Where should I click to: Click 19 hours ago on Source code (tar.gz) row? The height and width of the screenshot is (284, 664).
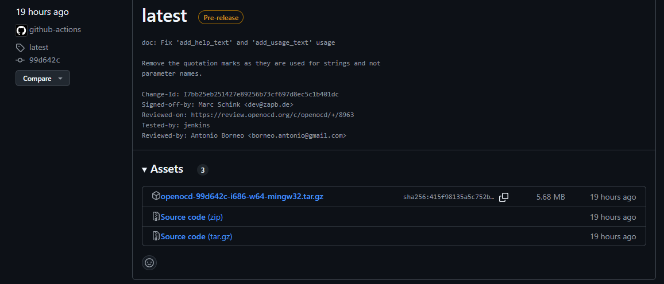click(613, 236)
